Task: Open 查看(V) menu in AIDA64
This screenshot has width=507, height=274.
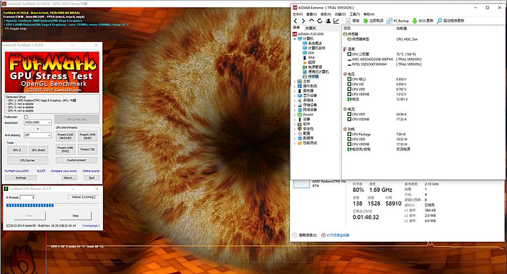Action: [x=312, y=14]
